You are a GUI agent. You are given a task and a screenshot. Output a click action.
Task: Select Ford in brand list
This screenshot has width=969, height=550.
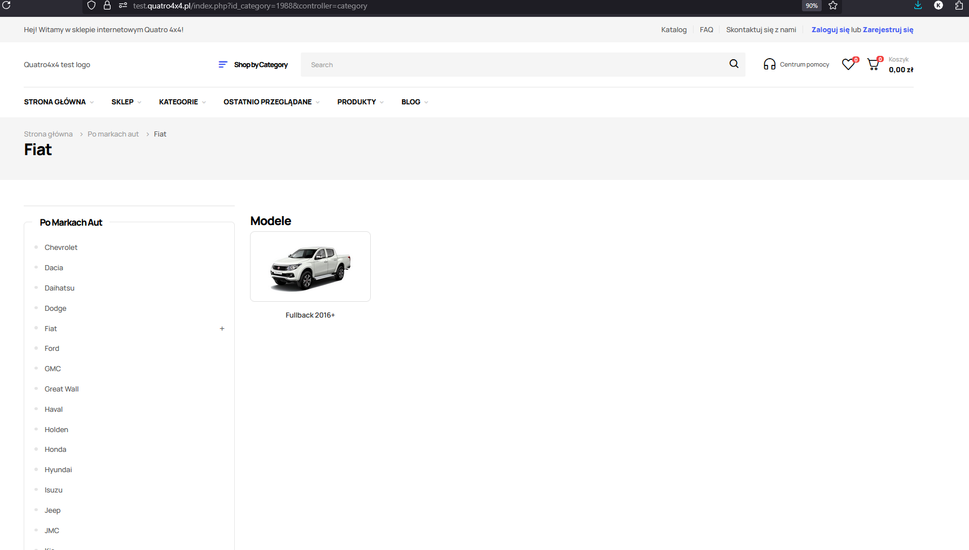[52, 349]
